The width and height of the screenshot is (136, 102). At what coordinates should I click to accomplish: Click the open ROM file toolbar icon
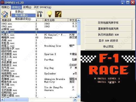(5, 14)
